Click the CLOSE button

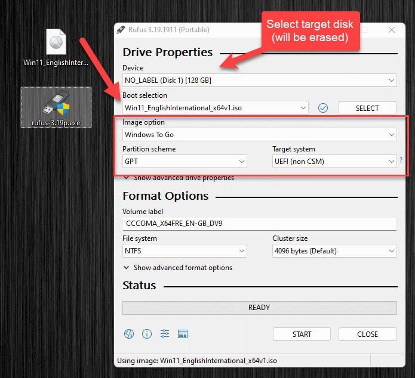coord(367,334)
